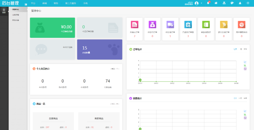Click the 待支付订单 money bag icon
The width and height of the screenshot is (254, 130).
(152, 25)
